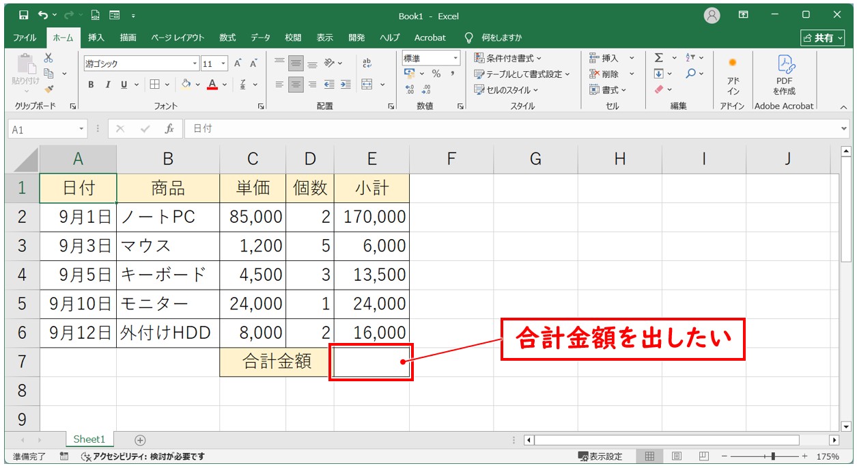Viewport: 857px width, 468px height.
Task: Toggle Wrap Text in alignment group
Action: pos(367,64)
